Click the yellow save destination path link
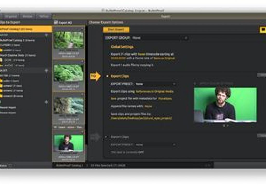Screen dimensions: 266x187 (x=141, y=118)
